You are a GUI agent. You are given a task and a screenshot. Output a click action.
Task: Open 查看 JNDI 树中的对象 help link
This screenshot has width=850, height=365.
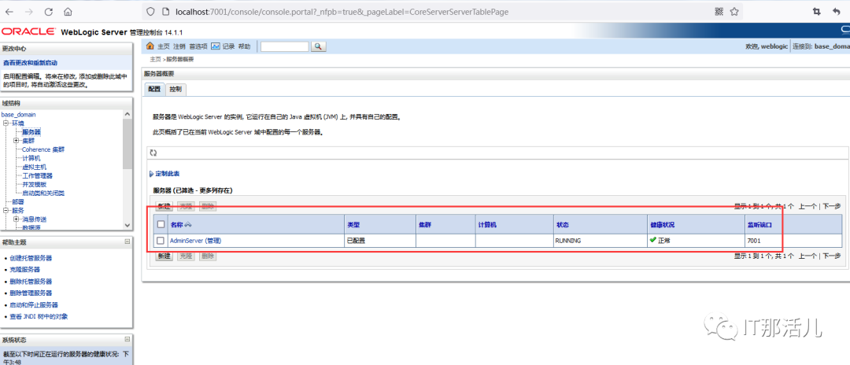[x=39, y=316]
